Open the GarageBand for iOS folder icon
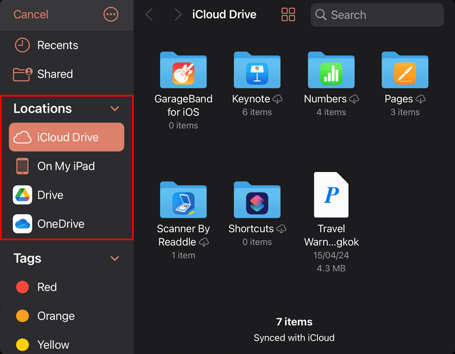The height and width of the screenshot is (354, 455). pyautogui.click(x=183, y=70)
